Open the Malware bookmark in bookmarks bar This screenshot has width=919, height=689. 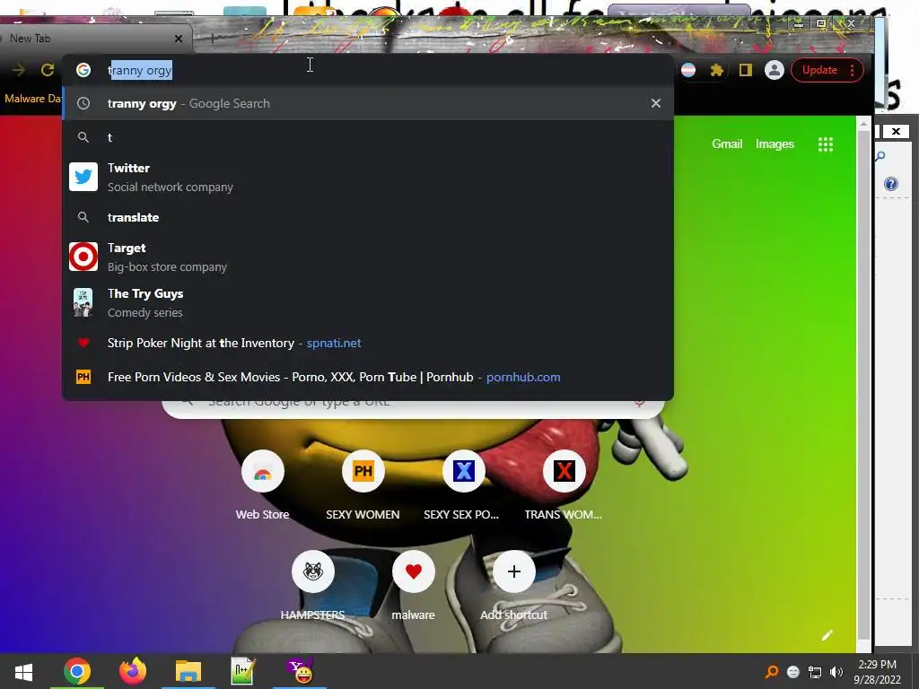[31, 99]
